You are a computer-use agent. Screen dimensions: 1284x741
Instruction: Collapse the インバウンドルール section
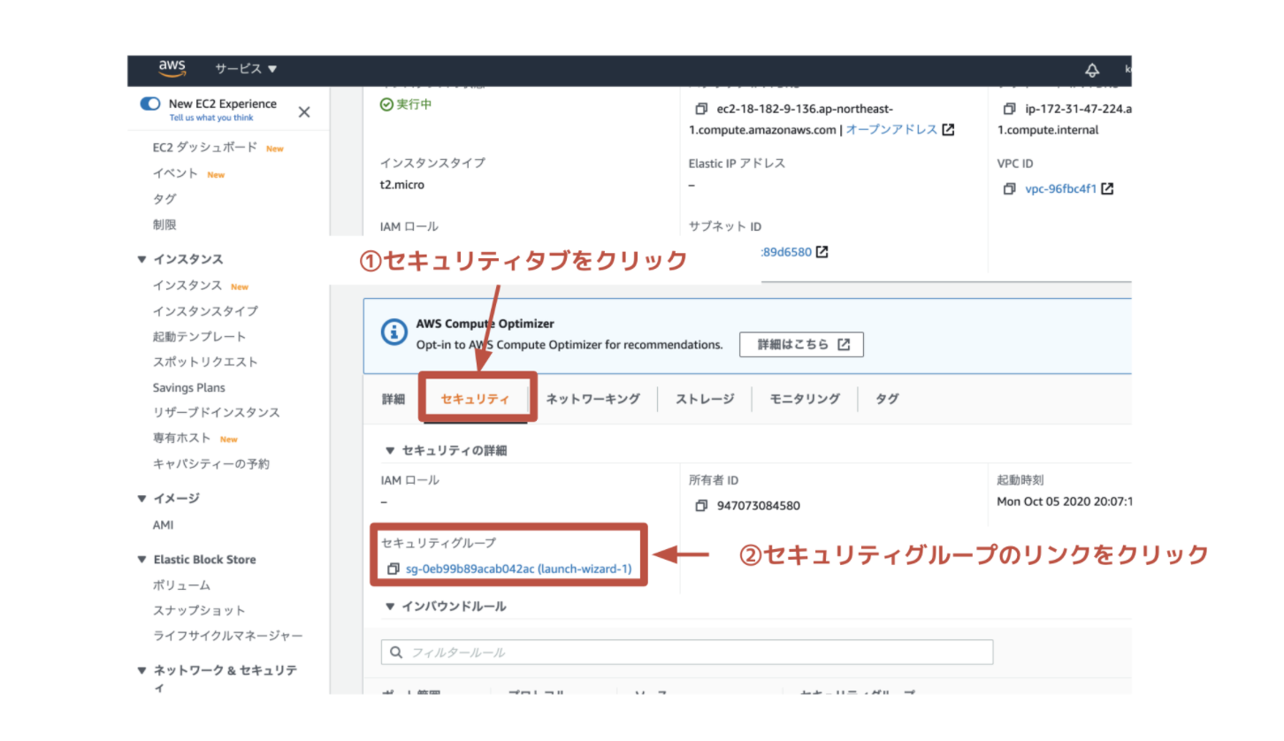pyautogui.click(x=390, y=607)
